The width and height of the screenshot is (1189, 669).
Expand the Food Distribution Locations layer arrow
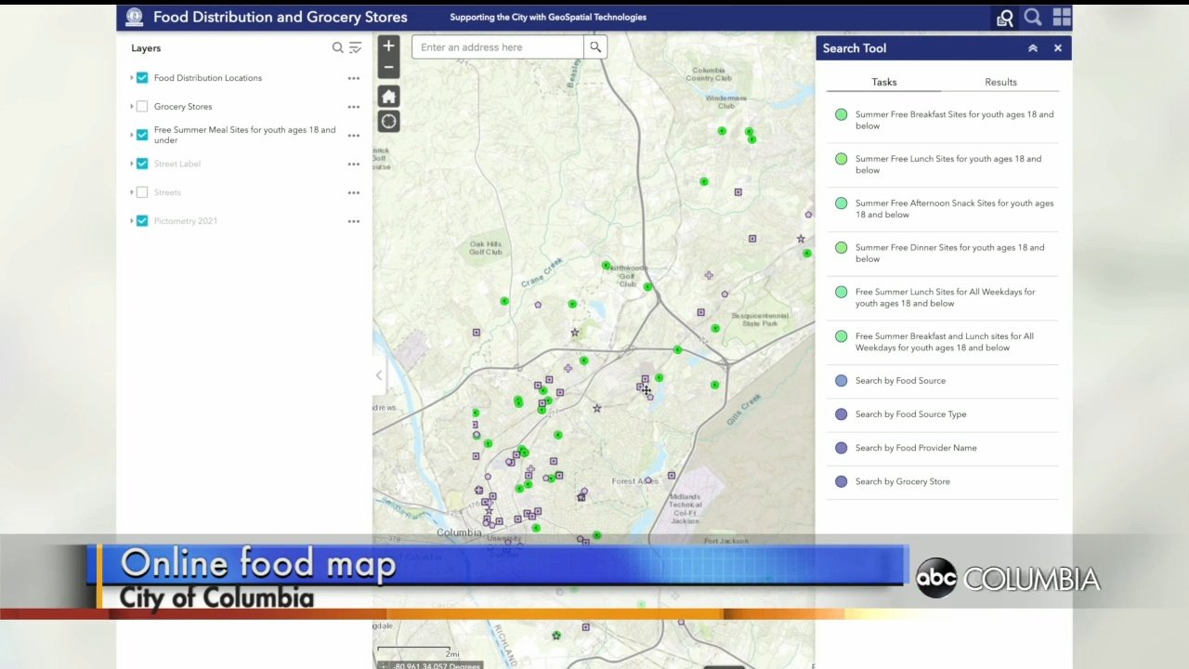click(x=132, y=78)
